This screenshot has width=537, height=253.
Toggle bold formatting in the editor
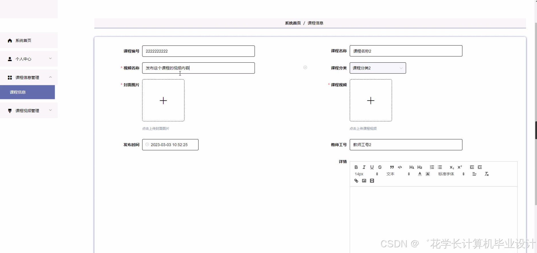(x=356, y=167)
